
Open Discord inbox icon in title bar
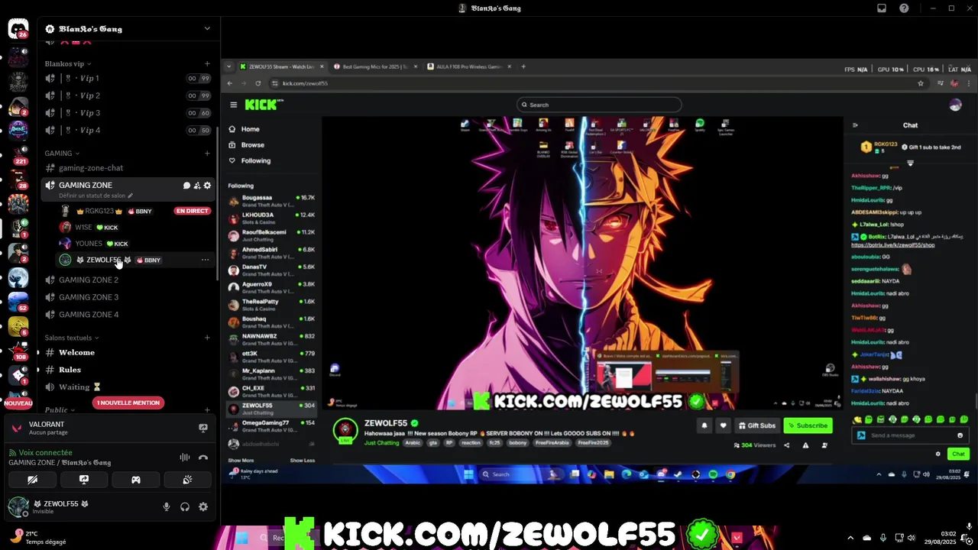[x=882, y=8]
